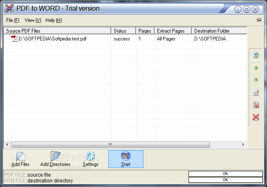The height and width of the screenshot is (187, 267).
Task: Close the PDF to WORD window
Action: pyautogui.click(x=255, y=9)
